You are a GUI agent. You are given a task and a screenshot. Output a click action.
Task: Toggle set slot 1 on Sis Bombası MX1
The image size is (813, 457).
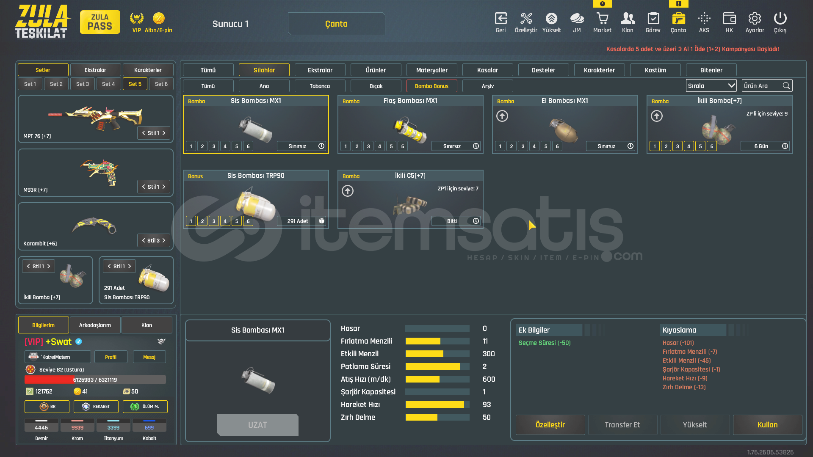191,146
